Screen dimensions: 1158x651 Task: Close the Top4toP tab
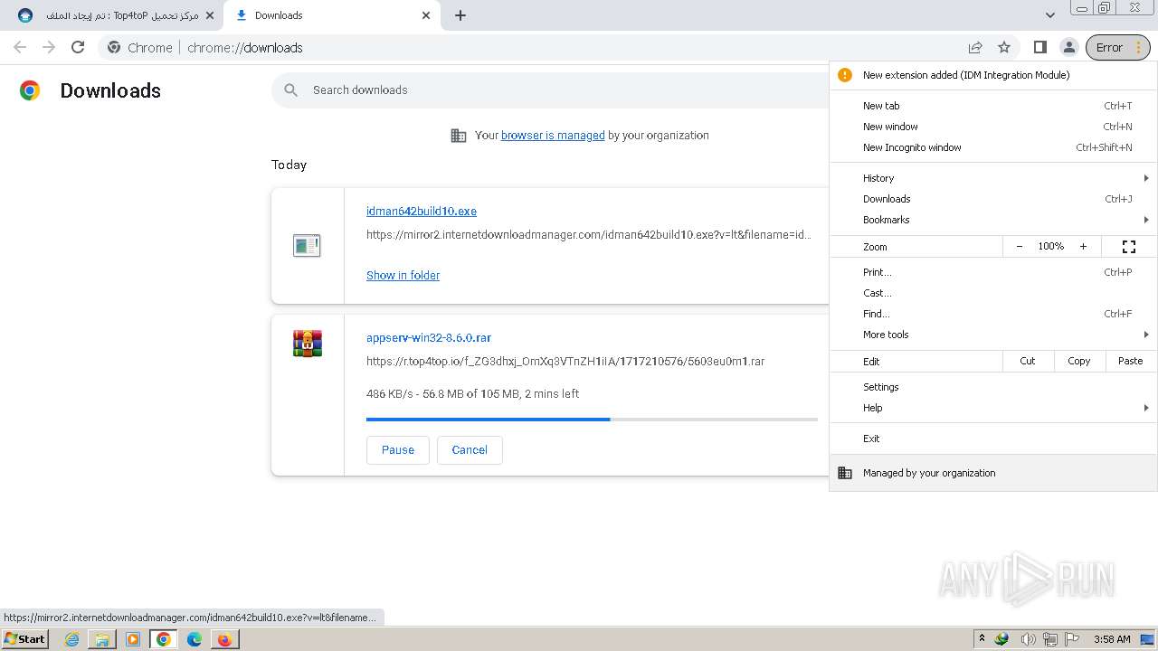210,15
